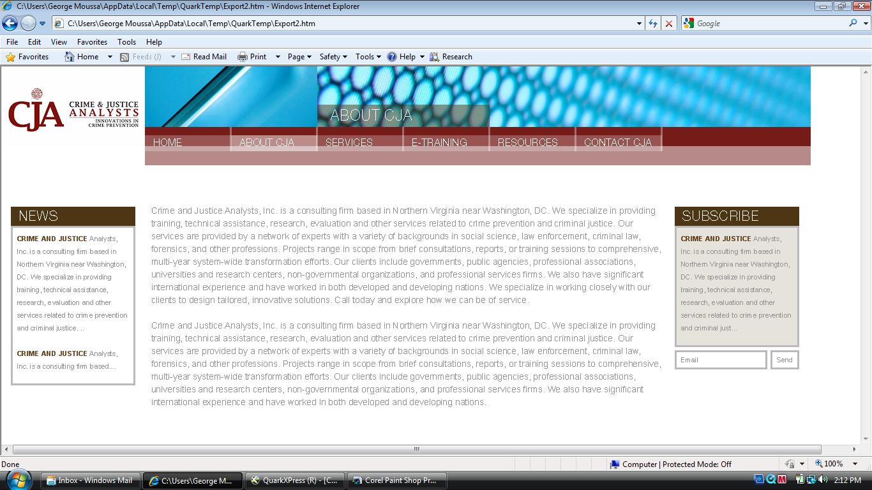
Task: Open the address bar history dropdown
Action: point(638,23)
